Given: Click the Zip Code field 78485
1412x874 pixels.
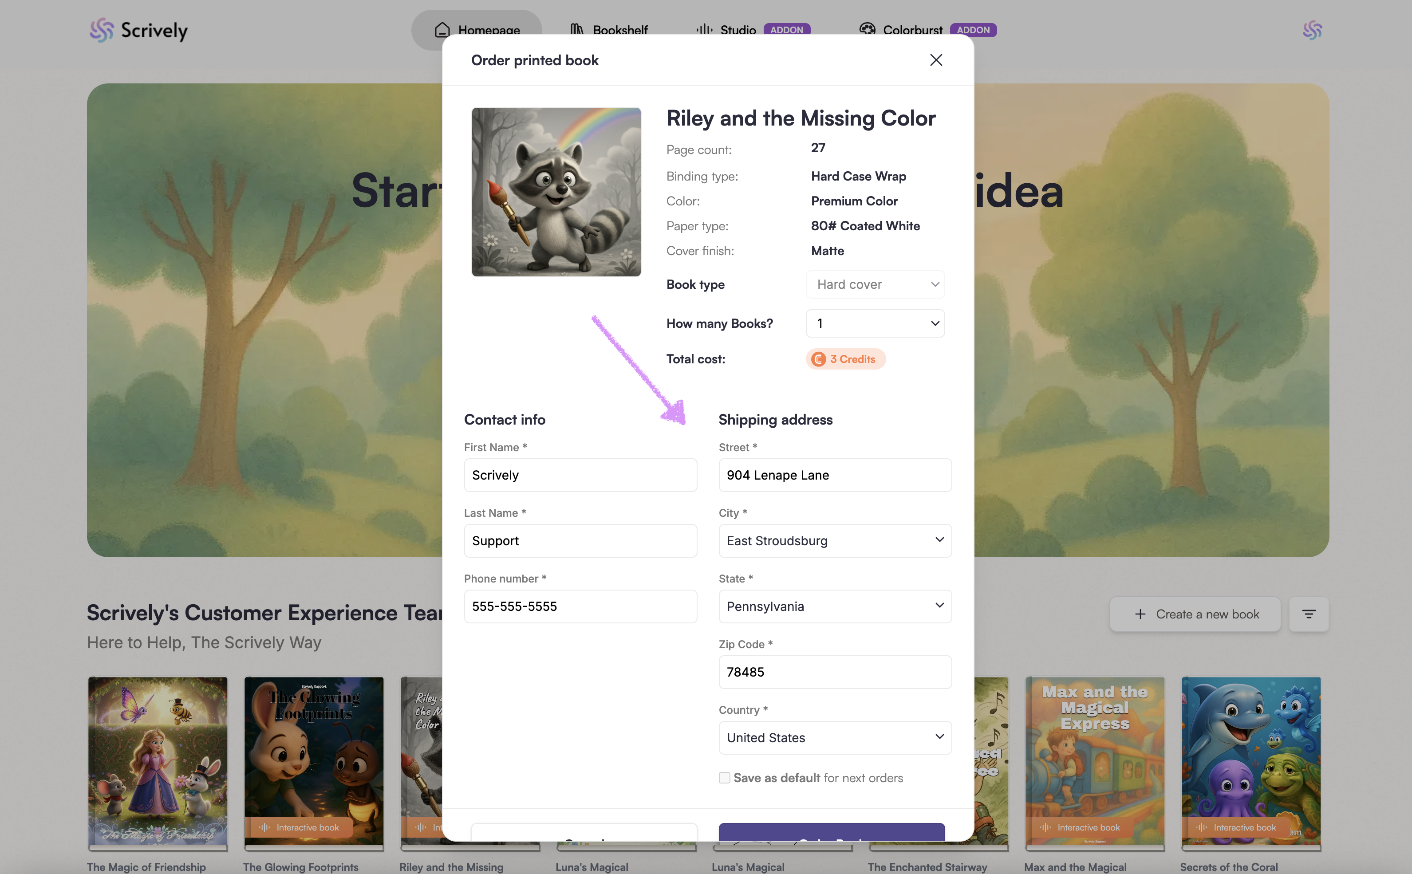Looking at the screenshot, I should 835,672.
